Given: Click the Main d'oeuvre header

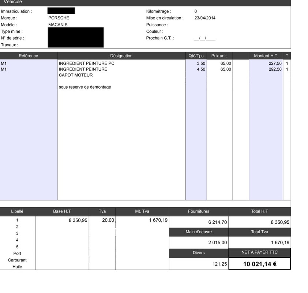Looking at the screenshot, I should 199,232.
